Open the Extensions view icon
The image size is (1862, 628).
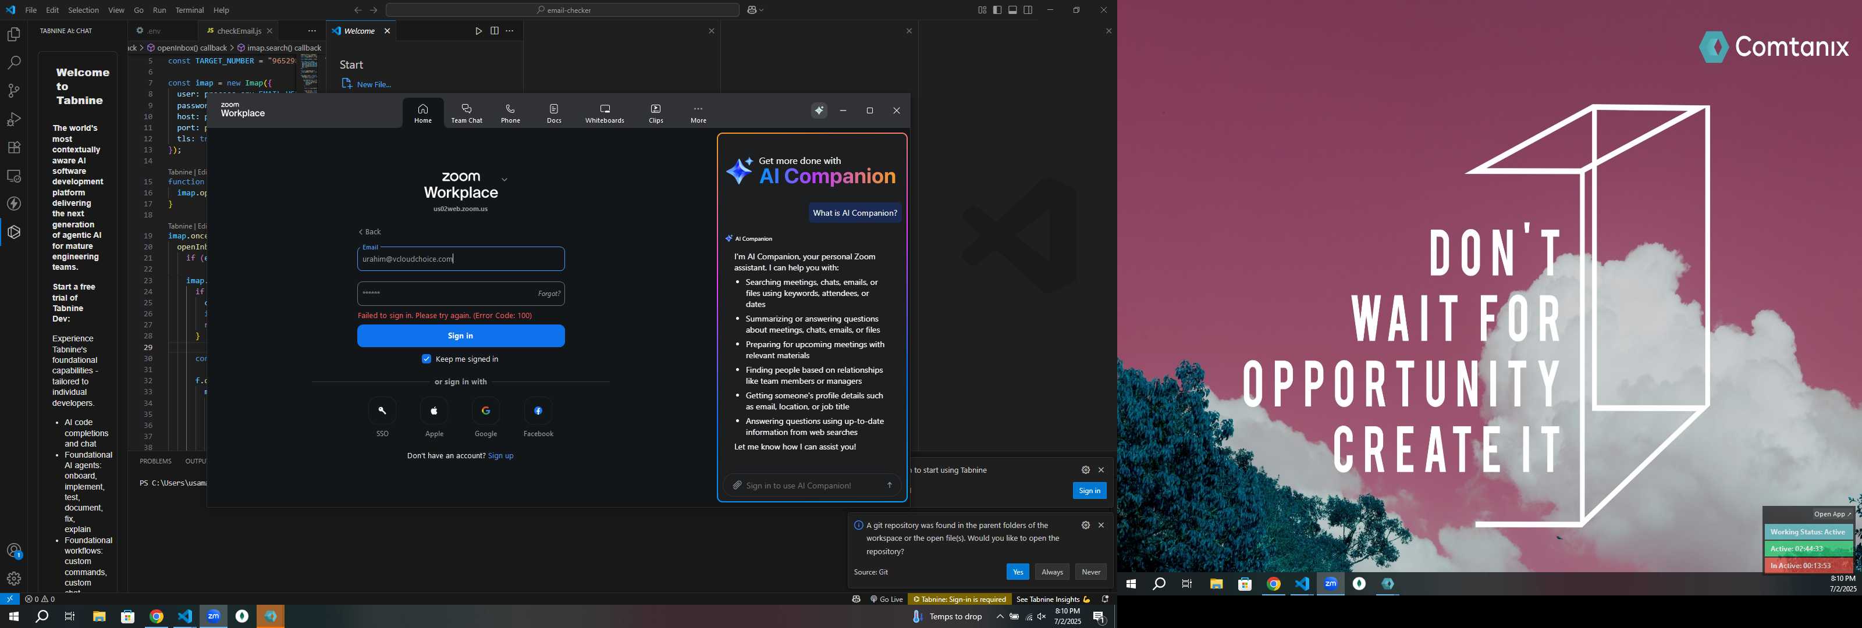click(x=14, y=148)
